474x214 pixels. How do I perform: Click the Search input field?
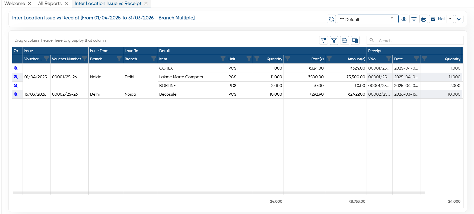415,41
